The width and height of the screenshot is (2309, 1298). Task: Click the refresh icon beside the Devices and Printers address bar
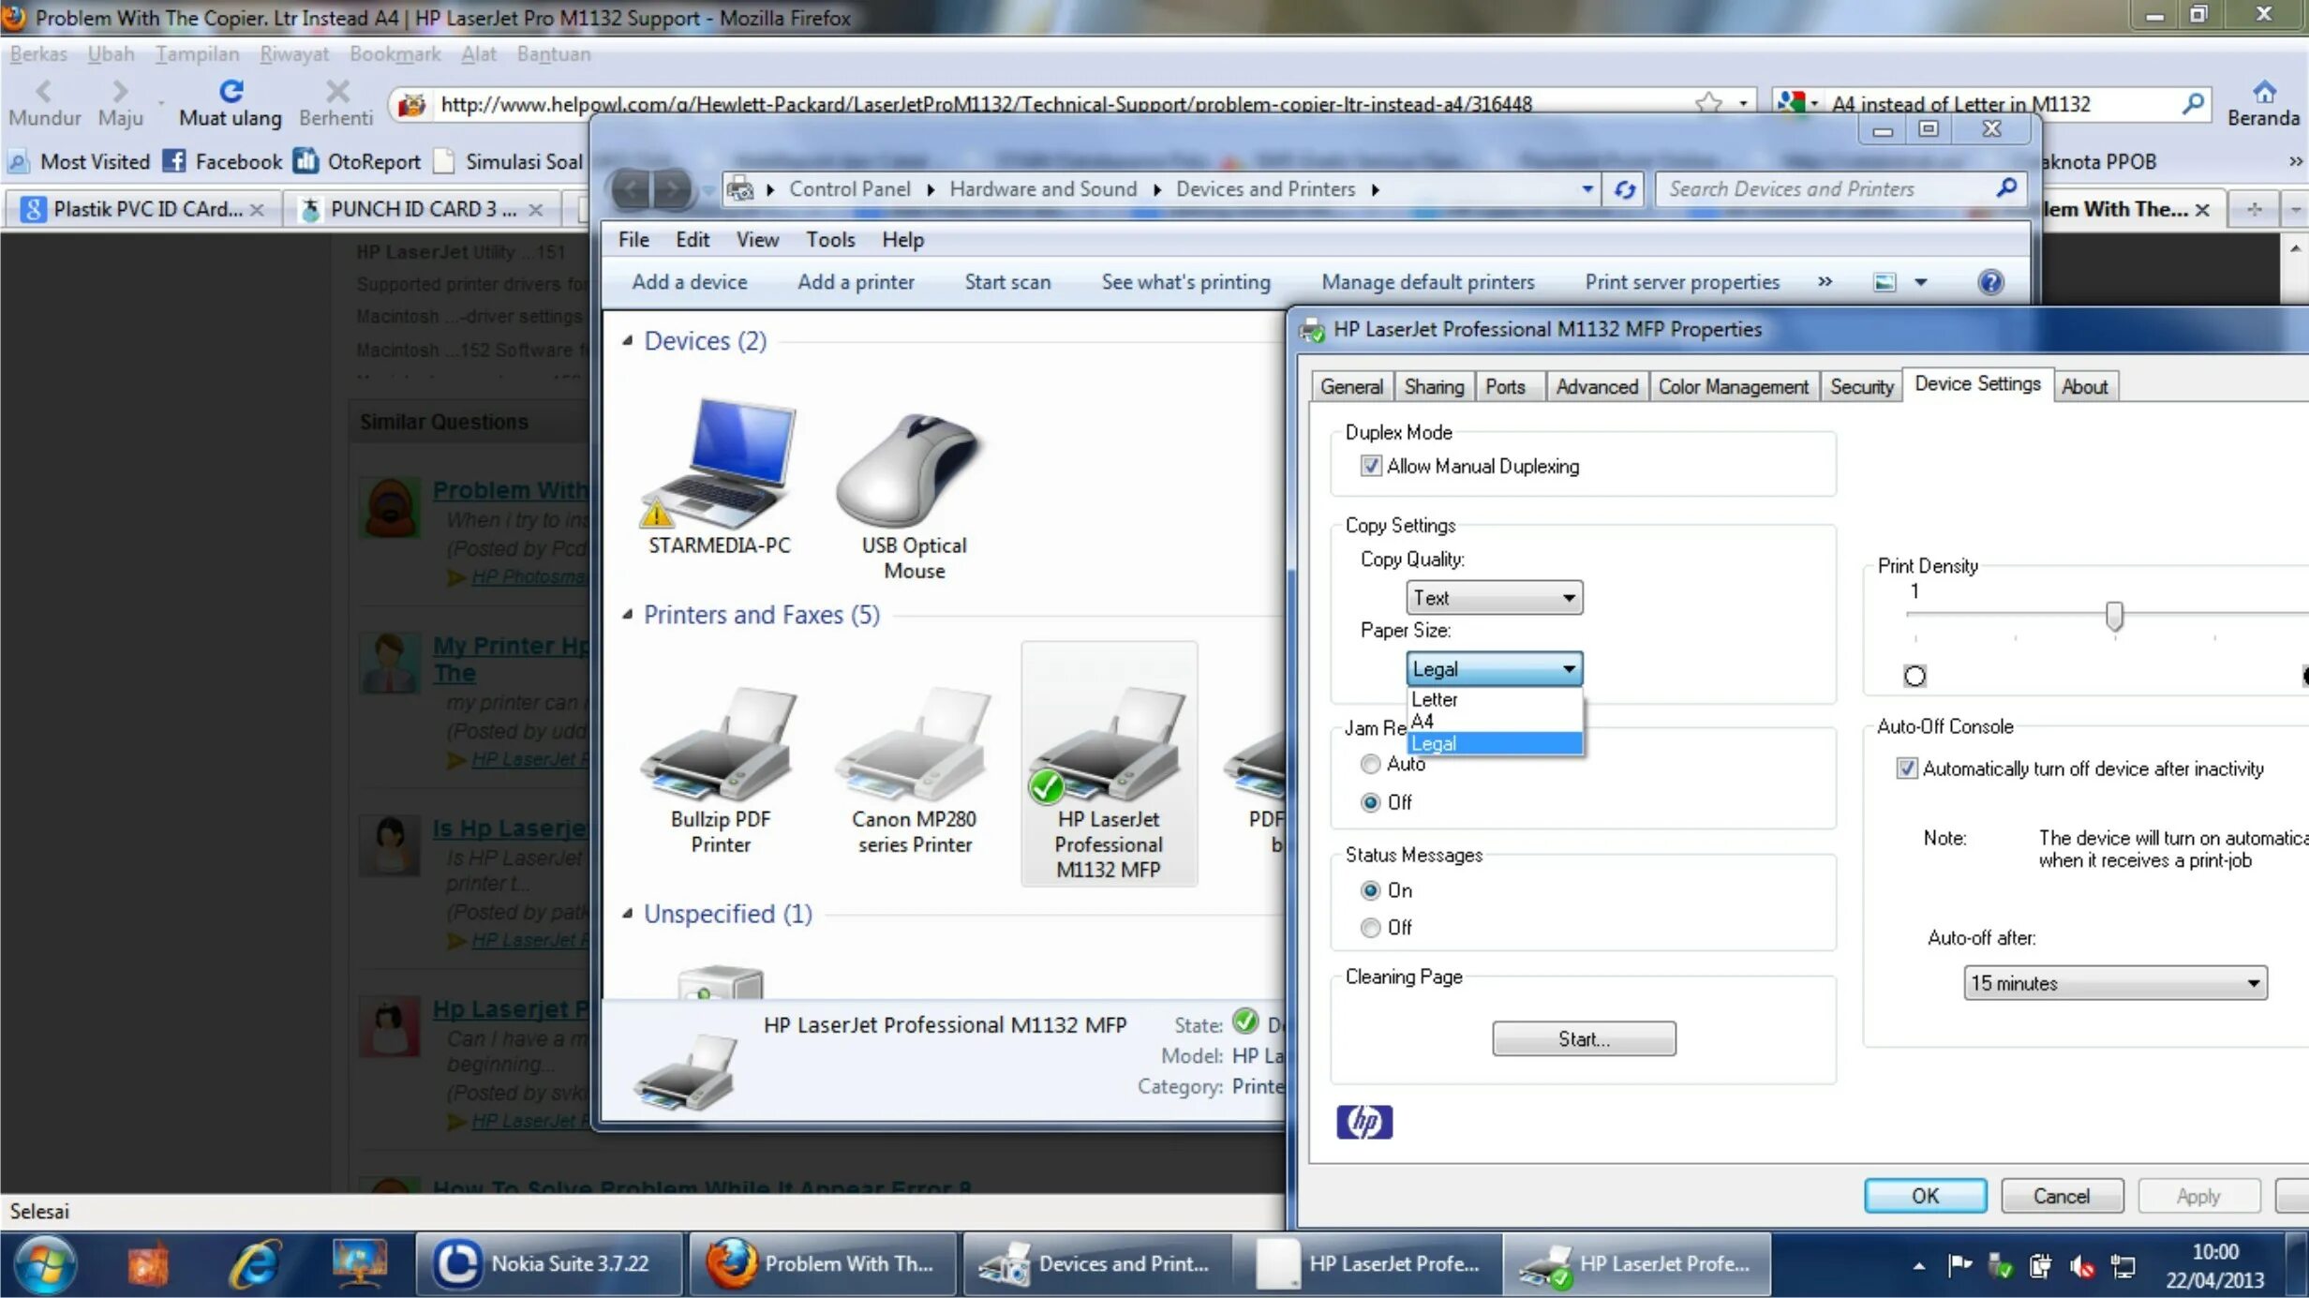(1625, 189)
